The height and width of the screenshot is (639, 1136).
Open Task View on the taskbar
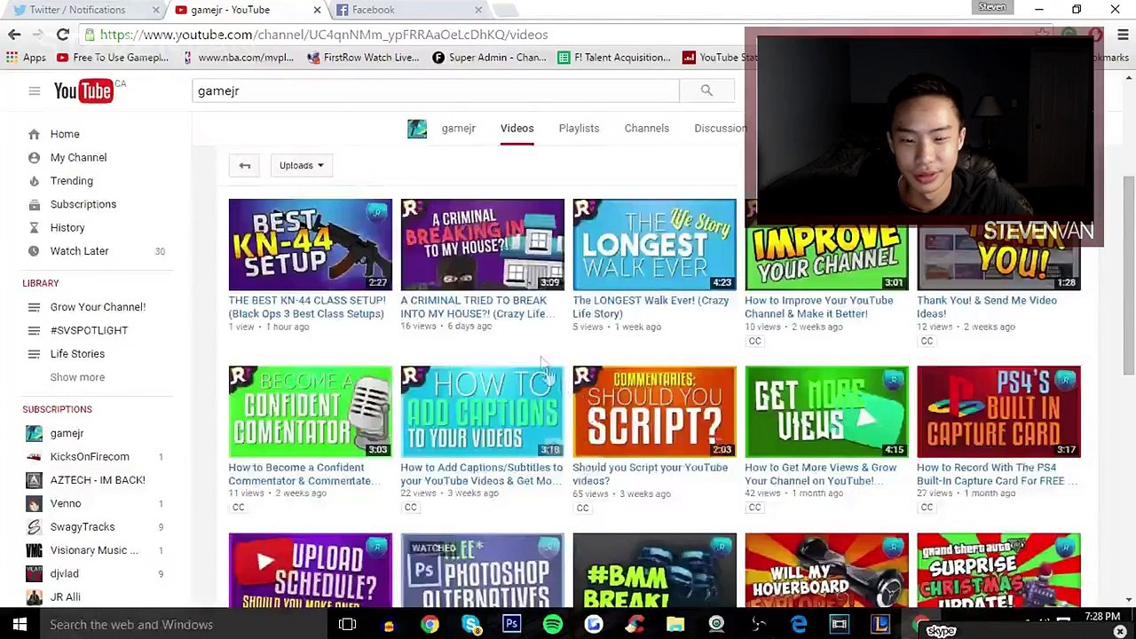347,625
